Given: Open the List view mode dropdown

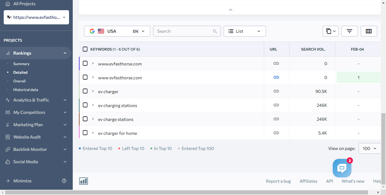Looking at the screenshot, I should 245,31.
